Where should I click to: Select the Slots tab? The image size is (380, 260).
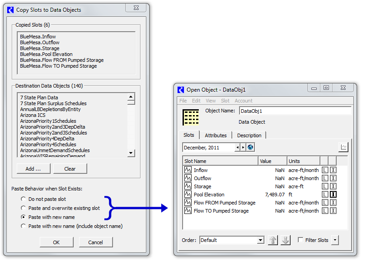189,135
